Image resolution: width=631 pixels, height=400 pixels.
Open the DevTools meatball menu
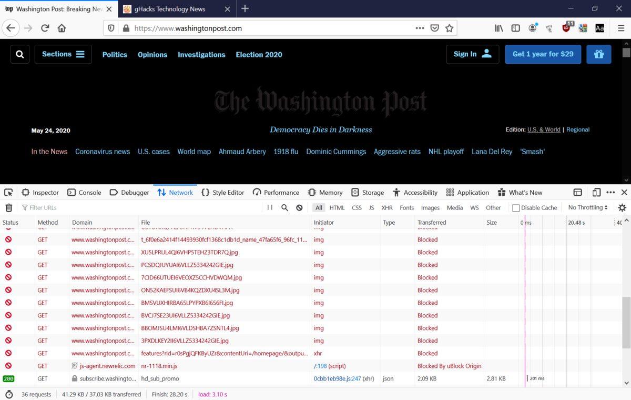(x=611, y=192)
